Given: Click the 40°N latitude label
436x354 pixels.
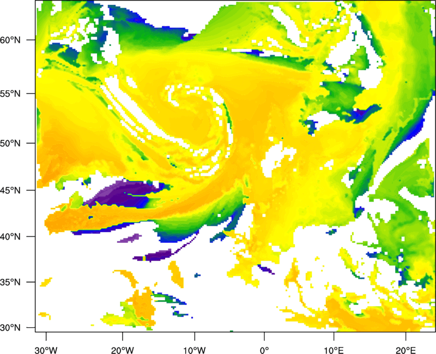Looking at the screenshot, I should coord(10,237).
